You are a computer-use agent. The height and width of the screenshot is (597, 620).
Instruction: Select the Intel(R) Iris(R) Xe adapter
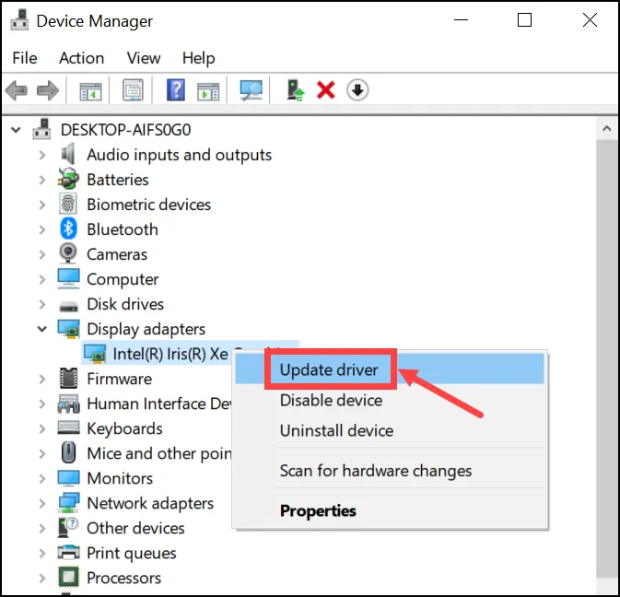point(170,354)
